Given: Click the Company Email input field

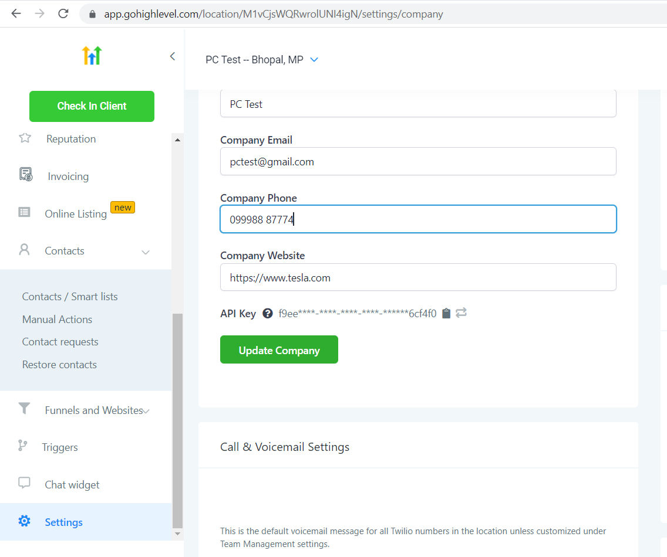Looking at the screenshot, I should (x=418, y=161).
